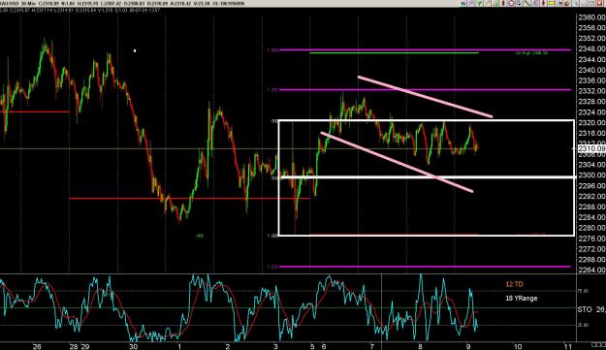The height and width of the screenshot is (350, 606).
Task: Click the STO stochastic value label
Action: click(x=591, y=309)
